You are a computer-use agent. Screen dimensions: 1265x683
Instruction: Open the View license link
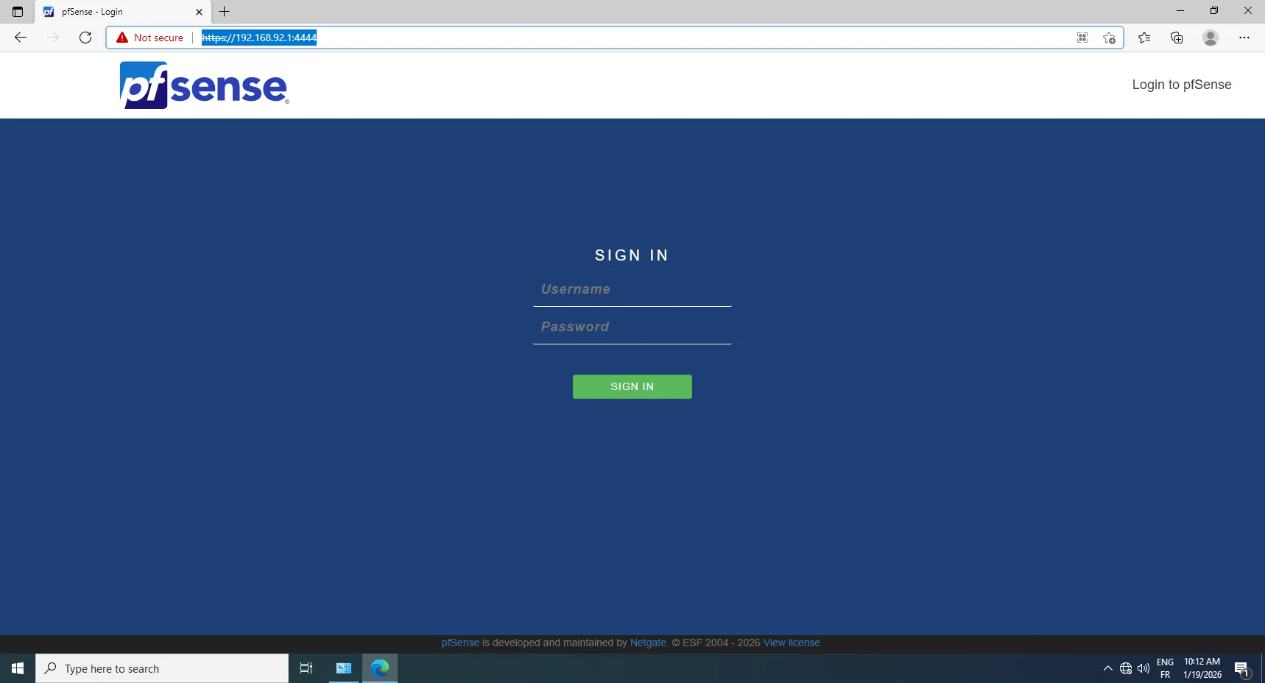click(792, 643)
